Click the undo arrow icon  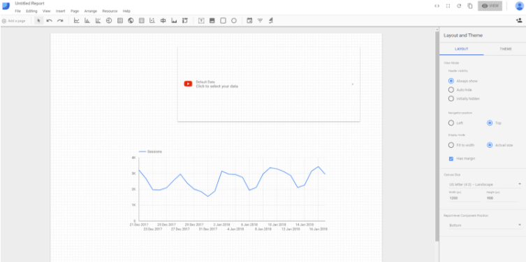pos(50,21)
